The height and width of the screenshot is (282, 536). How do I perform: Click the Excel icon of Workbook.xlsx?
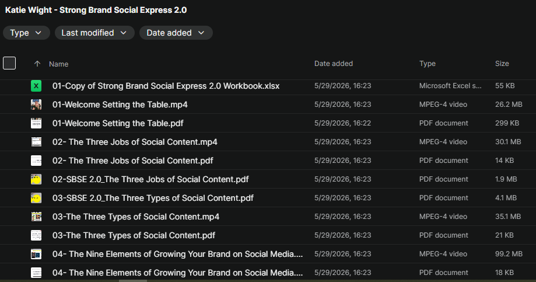pos(36,86)
